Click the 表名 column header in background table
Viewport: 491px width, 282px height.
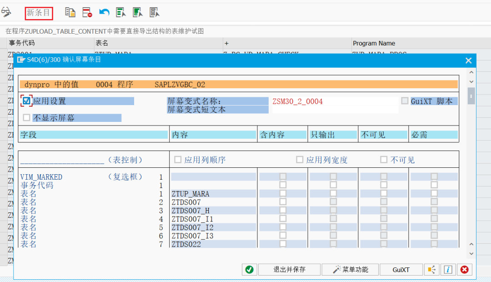[x=159, y=43]
